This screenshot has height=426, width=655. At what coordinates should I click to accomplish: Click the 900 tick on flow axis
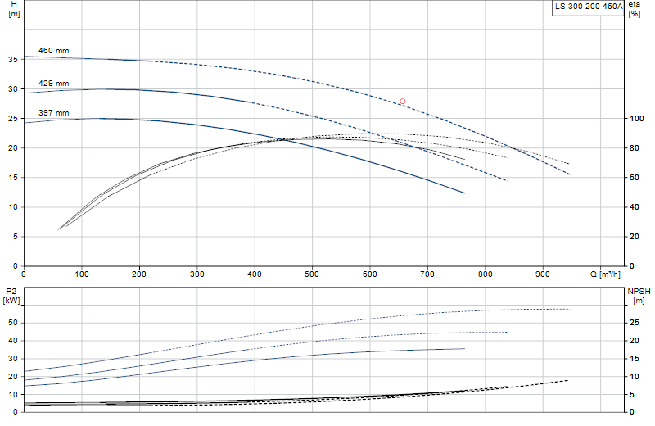543,274
